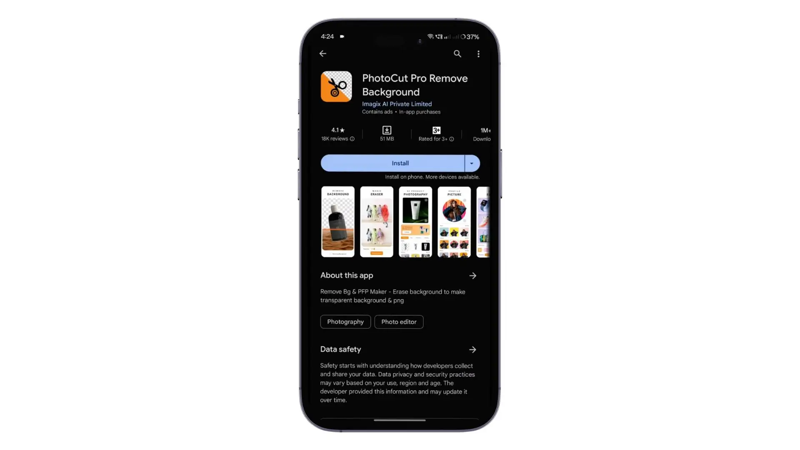Check battery percentage indicator at 37%
Image resolution: width=800 pixels, height=450 pixels.
470,37
